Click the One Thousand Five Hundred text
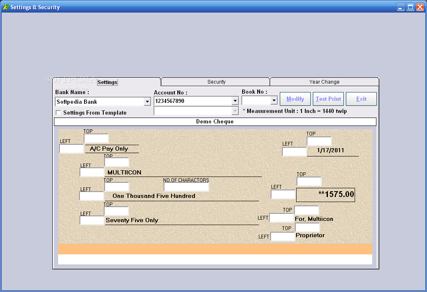The width and height of the screenshot is (427, 292). pyautogui.click(x=154, y=196)
